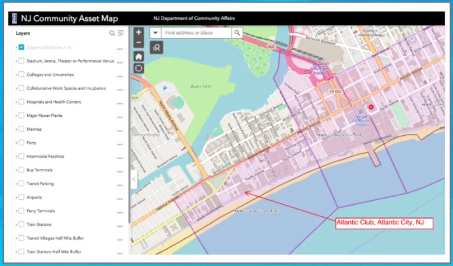Image resolution: width=453 pixels, height=266 pixels.
Task: Enable Collaborative Work Spaces and Incubators layer
Action: 21,88
